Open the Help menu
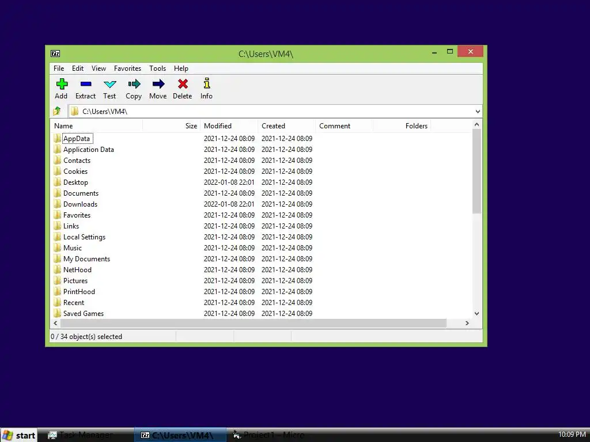The image size is (590, 442). (x=181, y=68)
